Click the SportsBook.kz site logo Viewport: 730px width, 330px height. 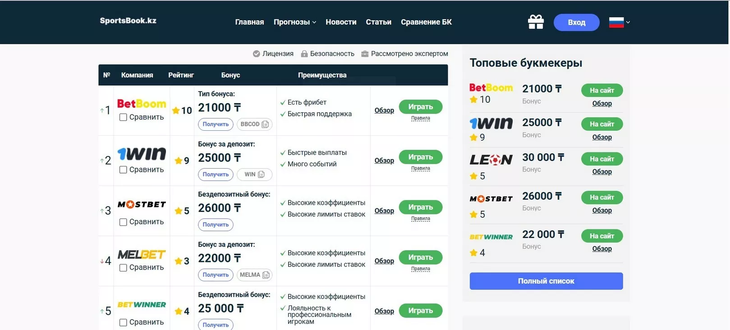(128, 21)
